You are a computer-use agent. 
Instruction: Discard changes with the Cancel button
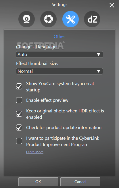80,182
